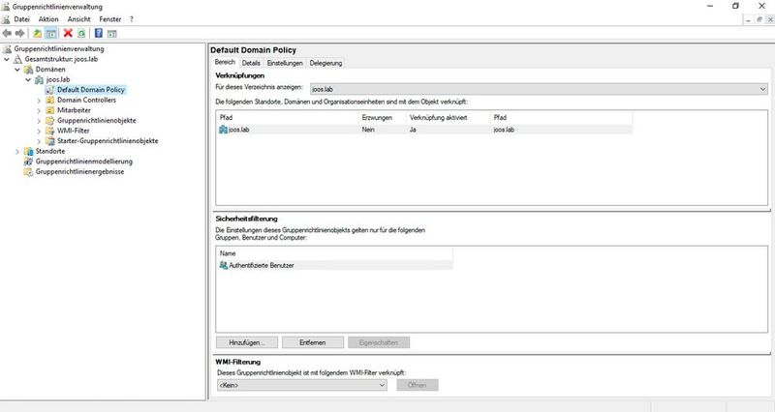Expand the WMI-Filter node

click(x=39, y=132)
